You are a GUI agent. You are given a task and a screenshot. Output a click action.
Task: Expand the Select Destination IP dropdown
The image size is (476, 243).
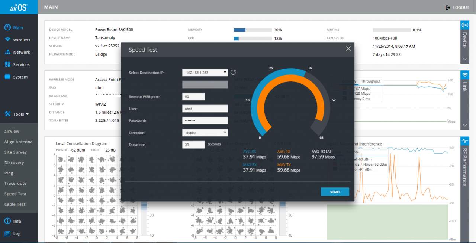(x=205, y=73)
